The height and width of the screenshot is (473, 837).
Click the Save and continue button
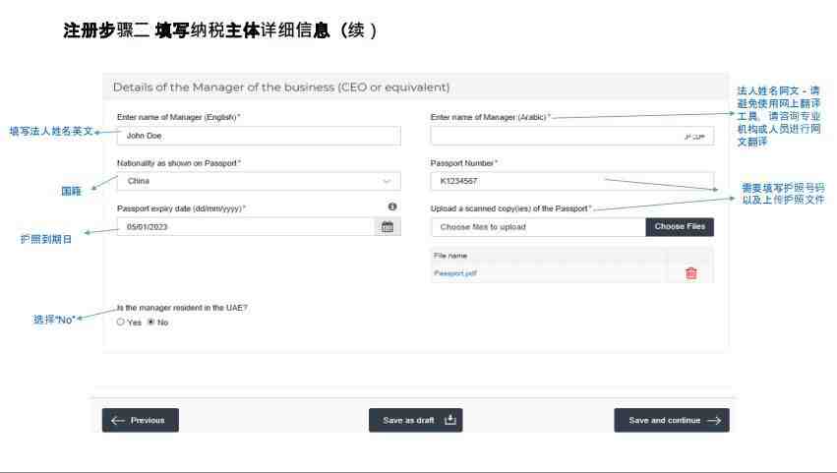tap(672, 420)
